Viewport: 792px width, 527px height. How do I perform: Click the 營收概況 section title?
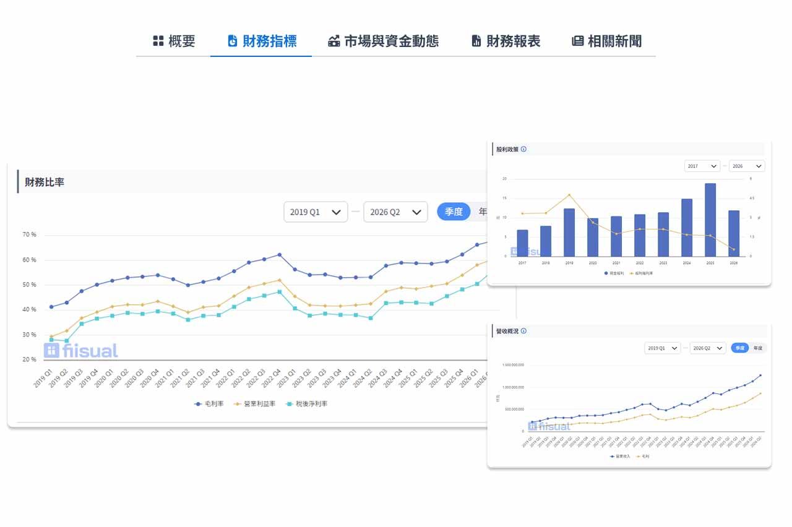[507, 331]
